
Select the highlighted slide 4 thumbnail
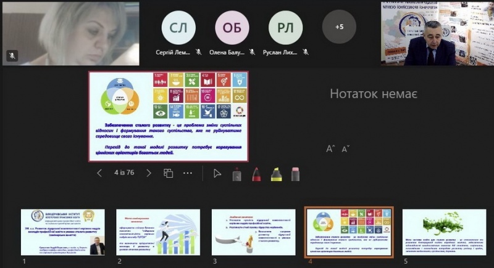click(349, 232)
